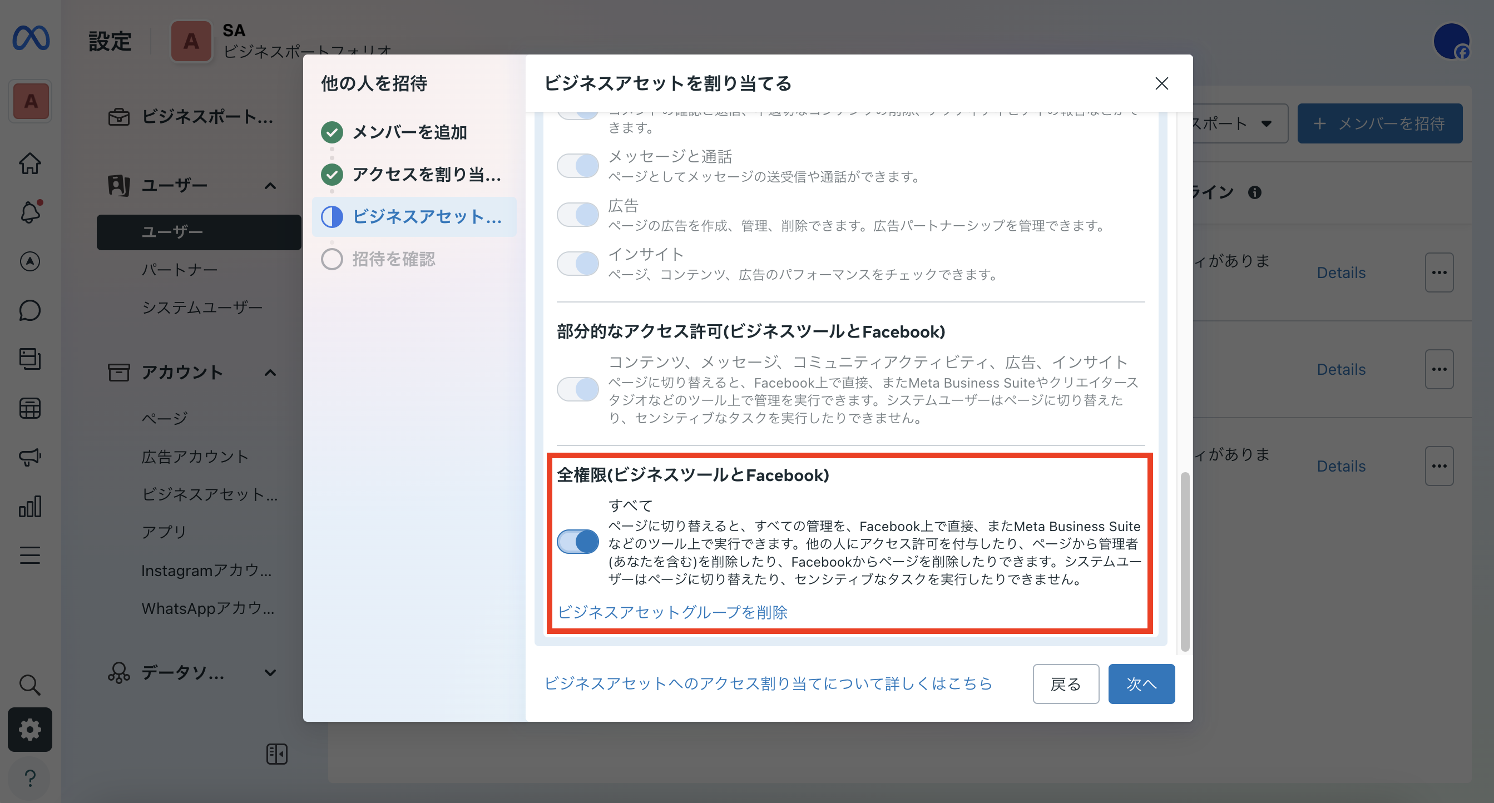This screenshot has height=803, width=1494.
Task: Click the help question mark icon
Action: tap(29, 777)
